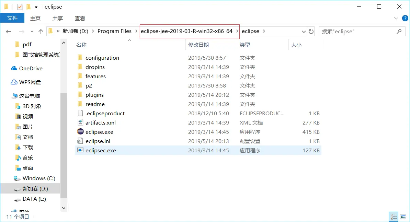Viewport: 410px width, 222px height.
Task: Go to eclipse-jee-2019-03-R-win32-x86_64 breadcrumb
Action: coord(186,31)
